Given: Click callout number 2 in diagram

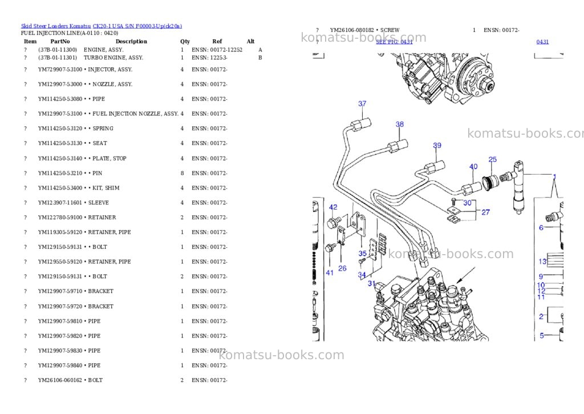Looking at the screenshot, I should click(541, 317).
